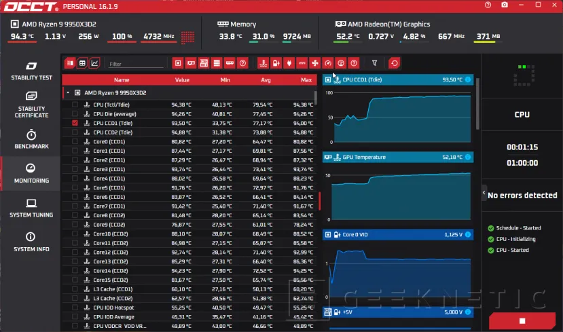Check the CPU CCD2 (Tdie) checkbox
Image resolution: width=563 pixels, height=332 pixels.
75,132
